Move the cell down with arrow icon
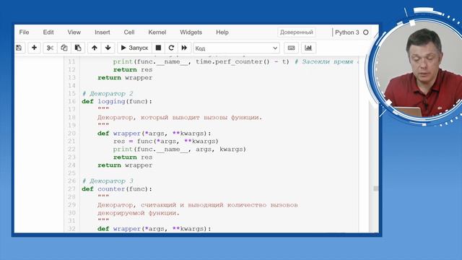Screen dimensions: 462x260 [x=108, y=48]
